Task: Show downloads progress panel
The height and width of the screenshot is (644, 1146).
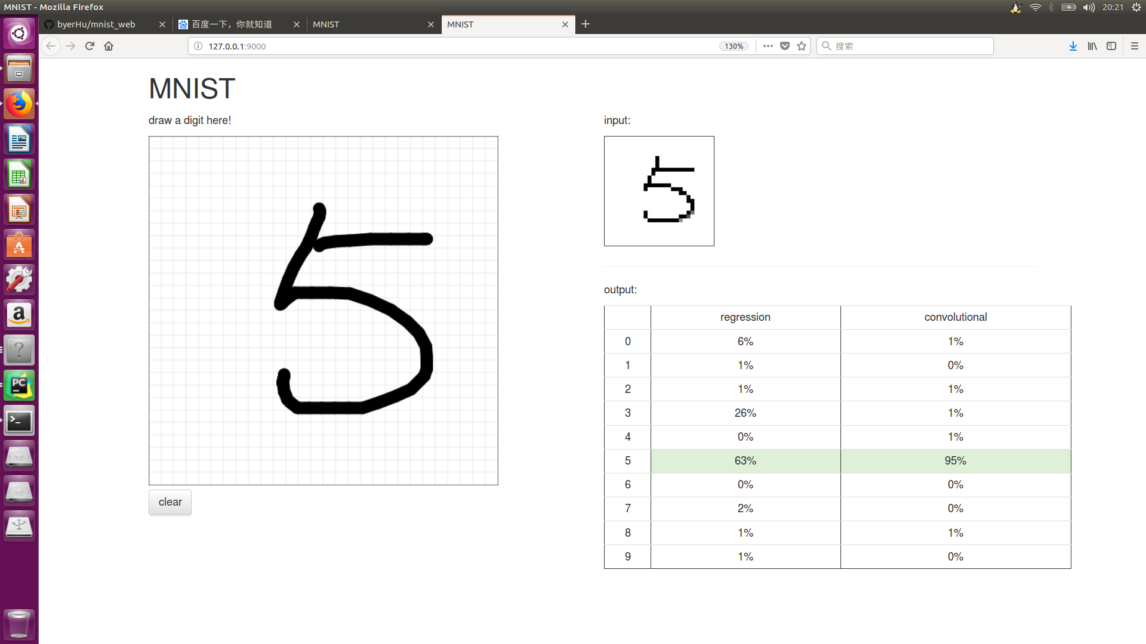Action: click(x=1073, y=46)
